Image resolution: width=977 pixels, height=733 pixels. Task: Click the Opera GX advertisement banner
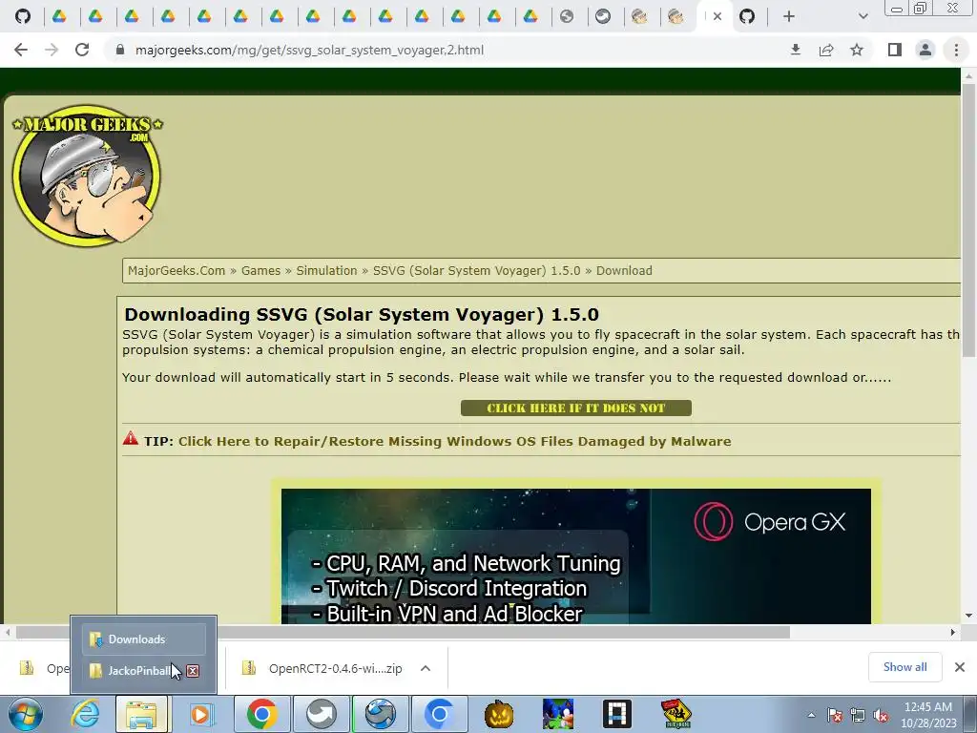575,556
